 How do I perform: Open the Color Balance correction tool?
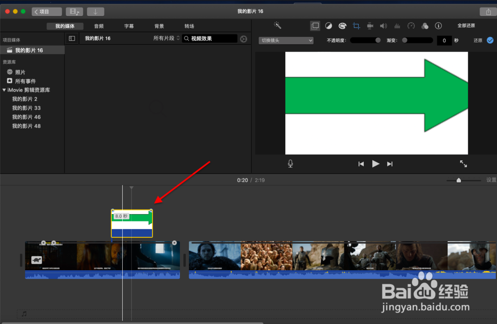(329, 25)
